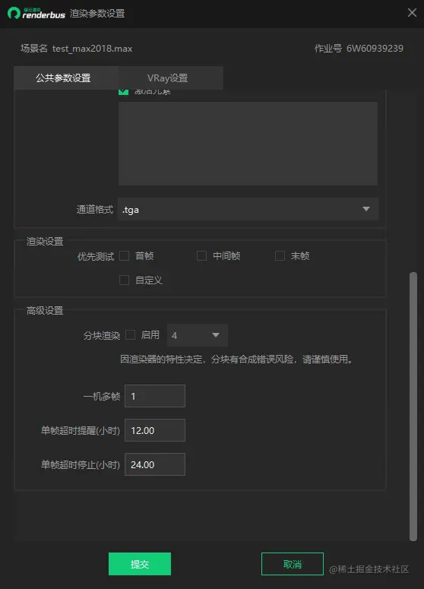Click the Renderbus logo icon

click(14, 13)
